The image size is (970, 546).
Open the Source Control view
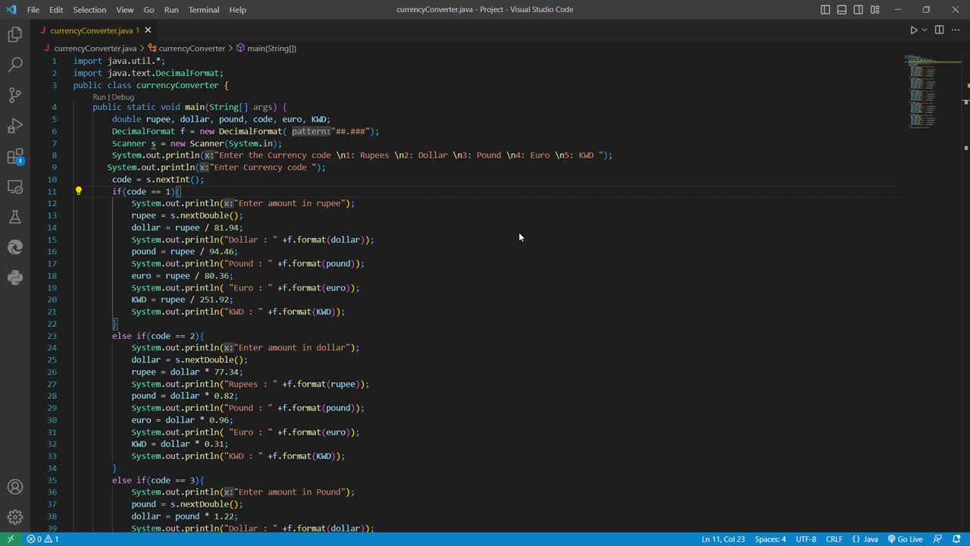pyautogui.click(x=15, y=96)
